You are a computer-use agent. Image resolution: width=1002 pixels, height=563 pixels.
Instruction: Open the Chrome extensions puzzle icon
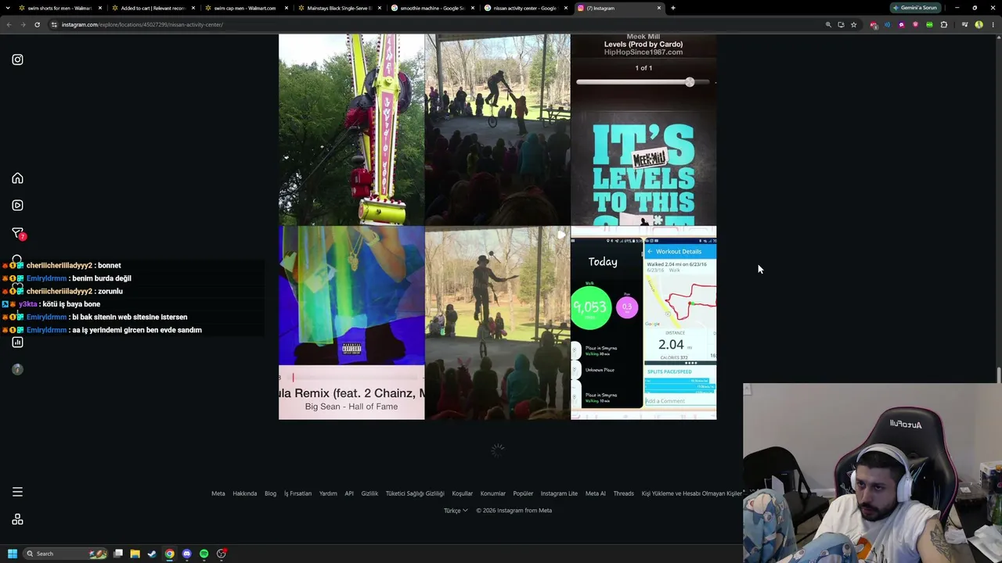(x=943, y=24)
